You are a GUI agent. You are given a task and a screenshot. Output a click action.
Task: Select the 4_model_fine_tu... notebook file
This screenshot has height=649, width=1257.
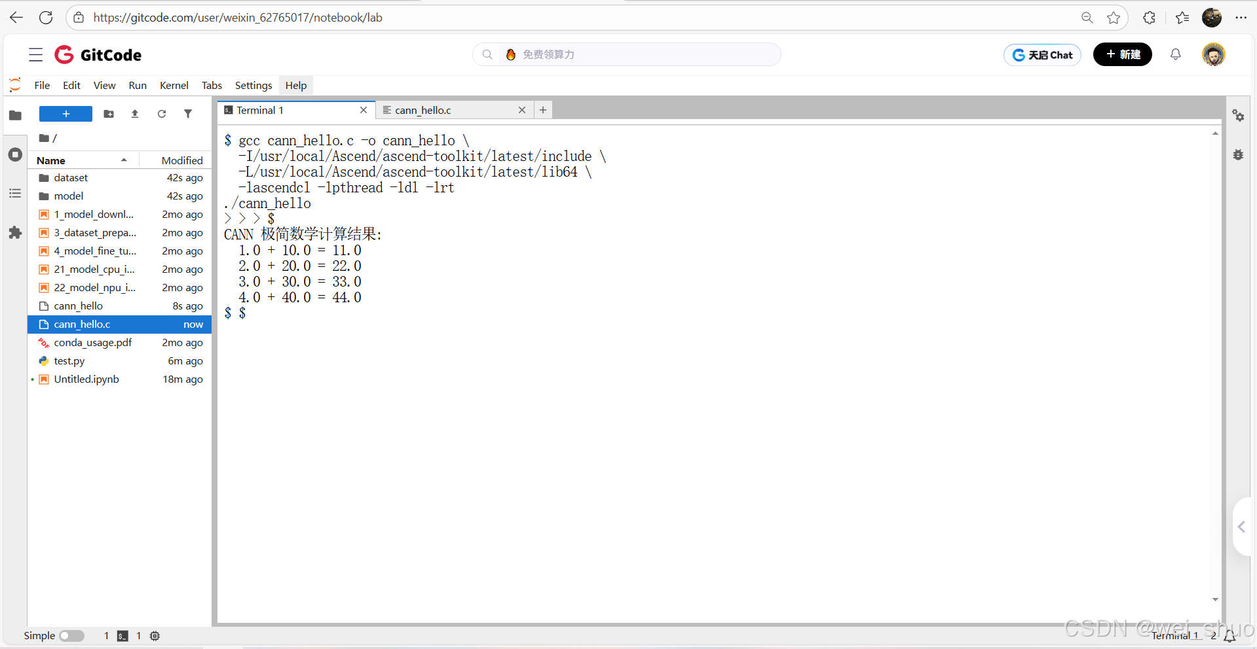click(120, 251)
